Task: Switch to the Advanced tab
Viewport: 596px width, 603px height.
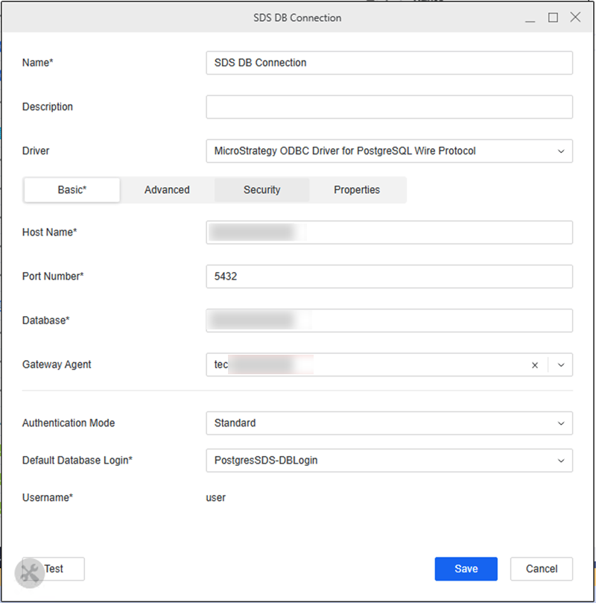Action: [x=167, y=190]
